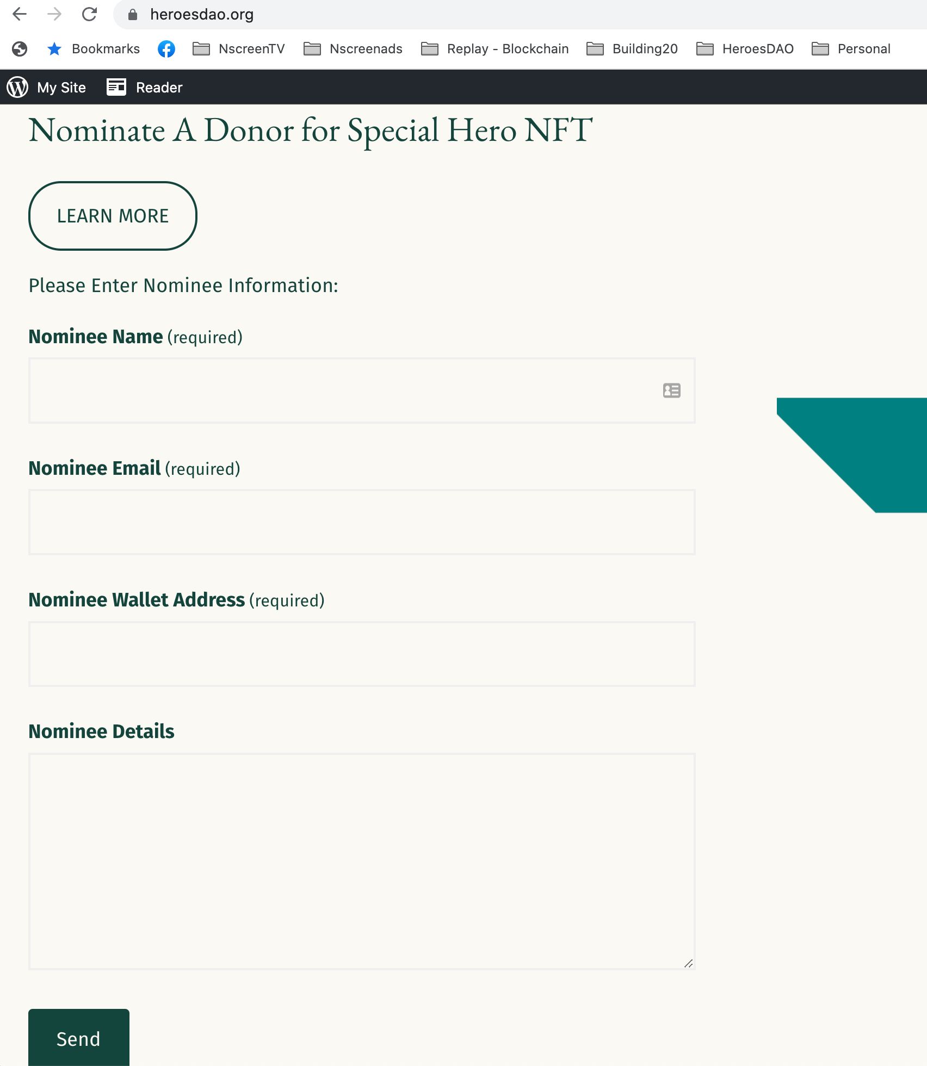927x1066 pixels.
Task: Open the Personal bookmarks folder
Action: 851,49
